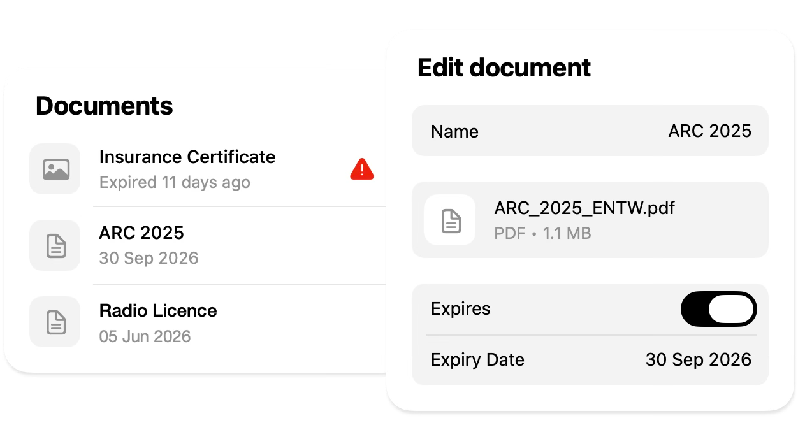Viewport: 798px width, 446px height.
Task: Click the Documents heading
Action: (105, 106)
